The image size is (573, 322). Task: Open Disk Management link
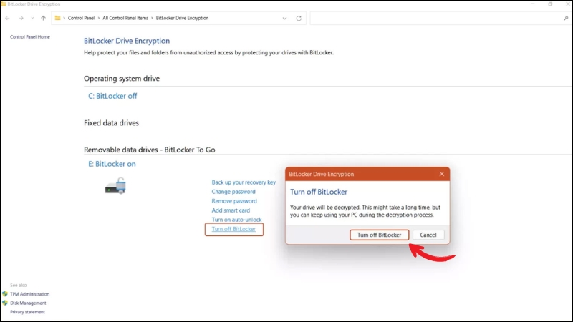pyautogui.click(x=28, y=303)
